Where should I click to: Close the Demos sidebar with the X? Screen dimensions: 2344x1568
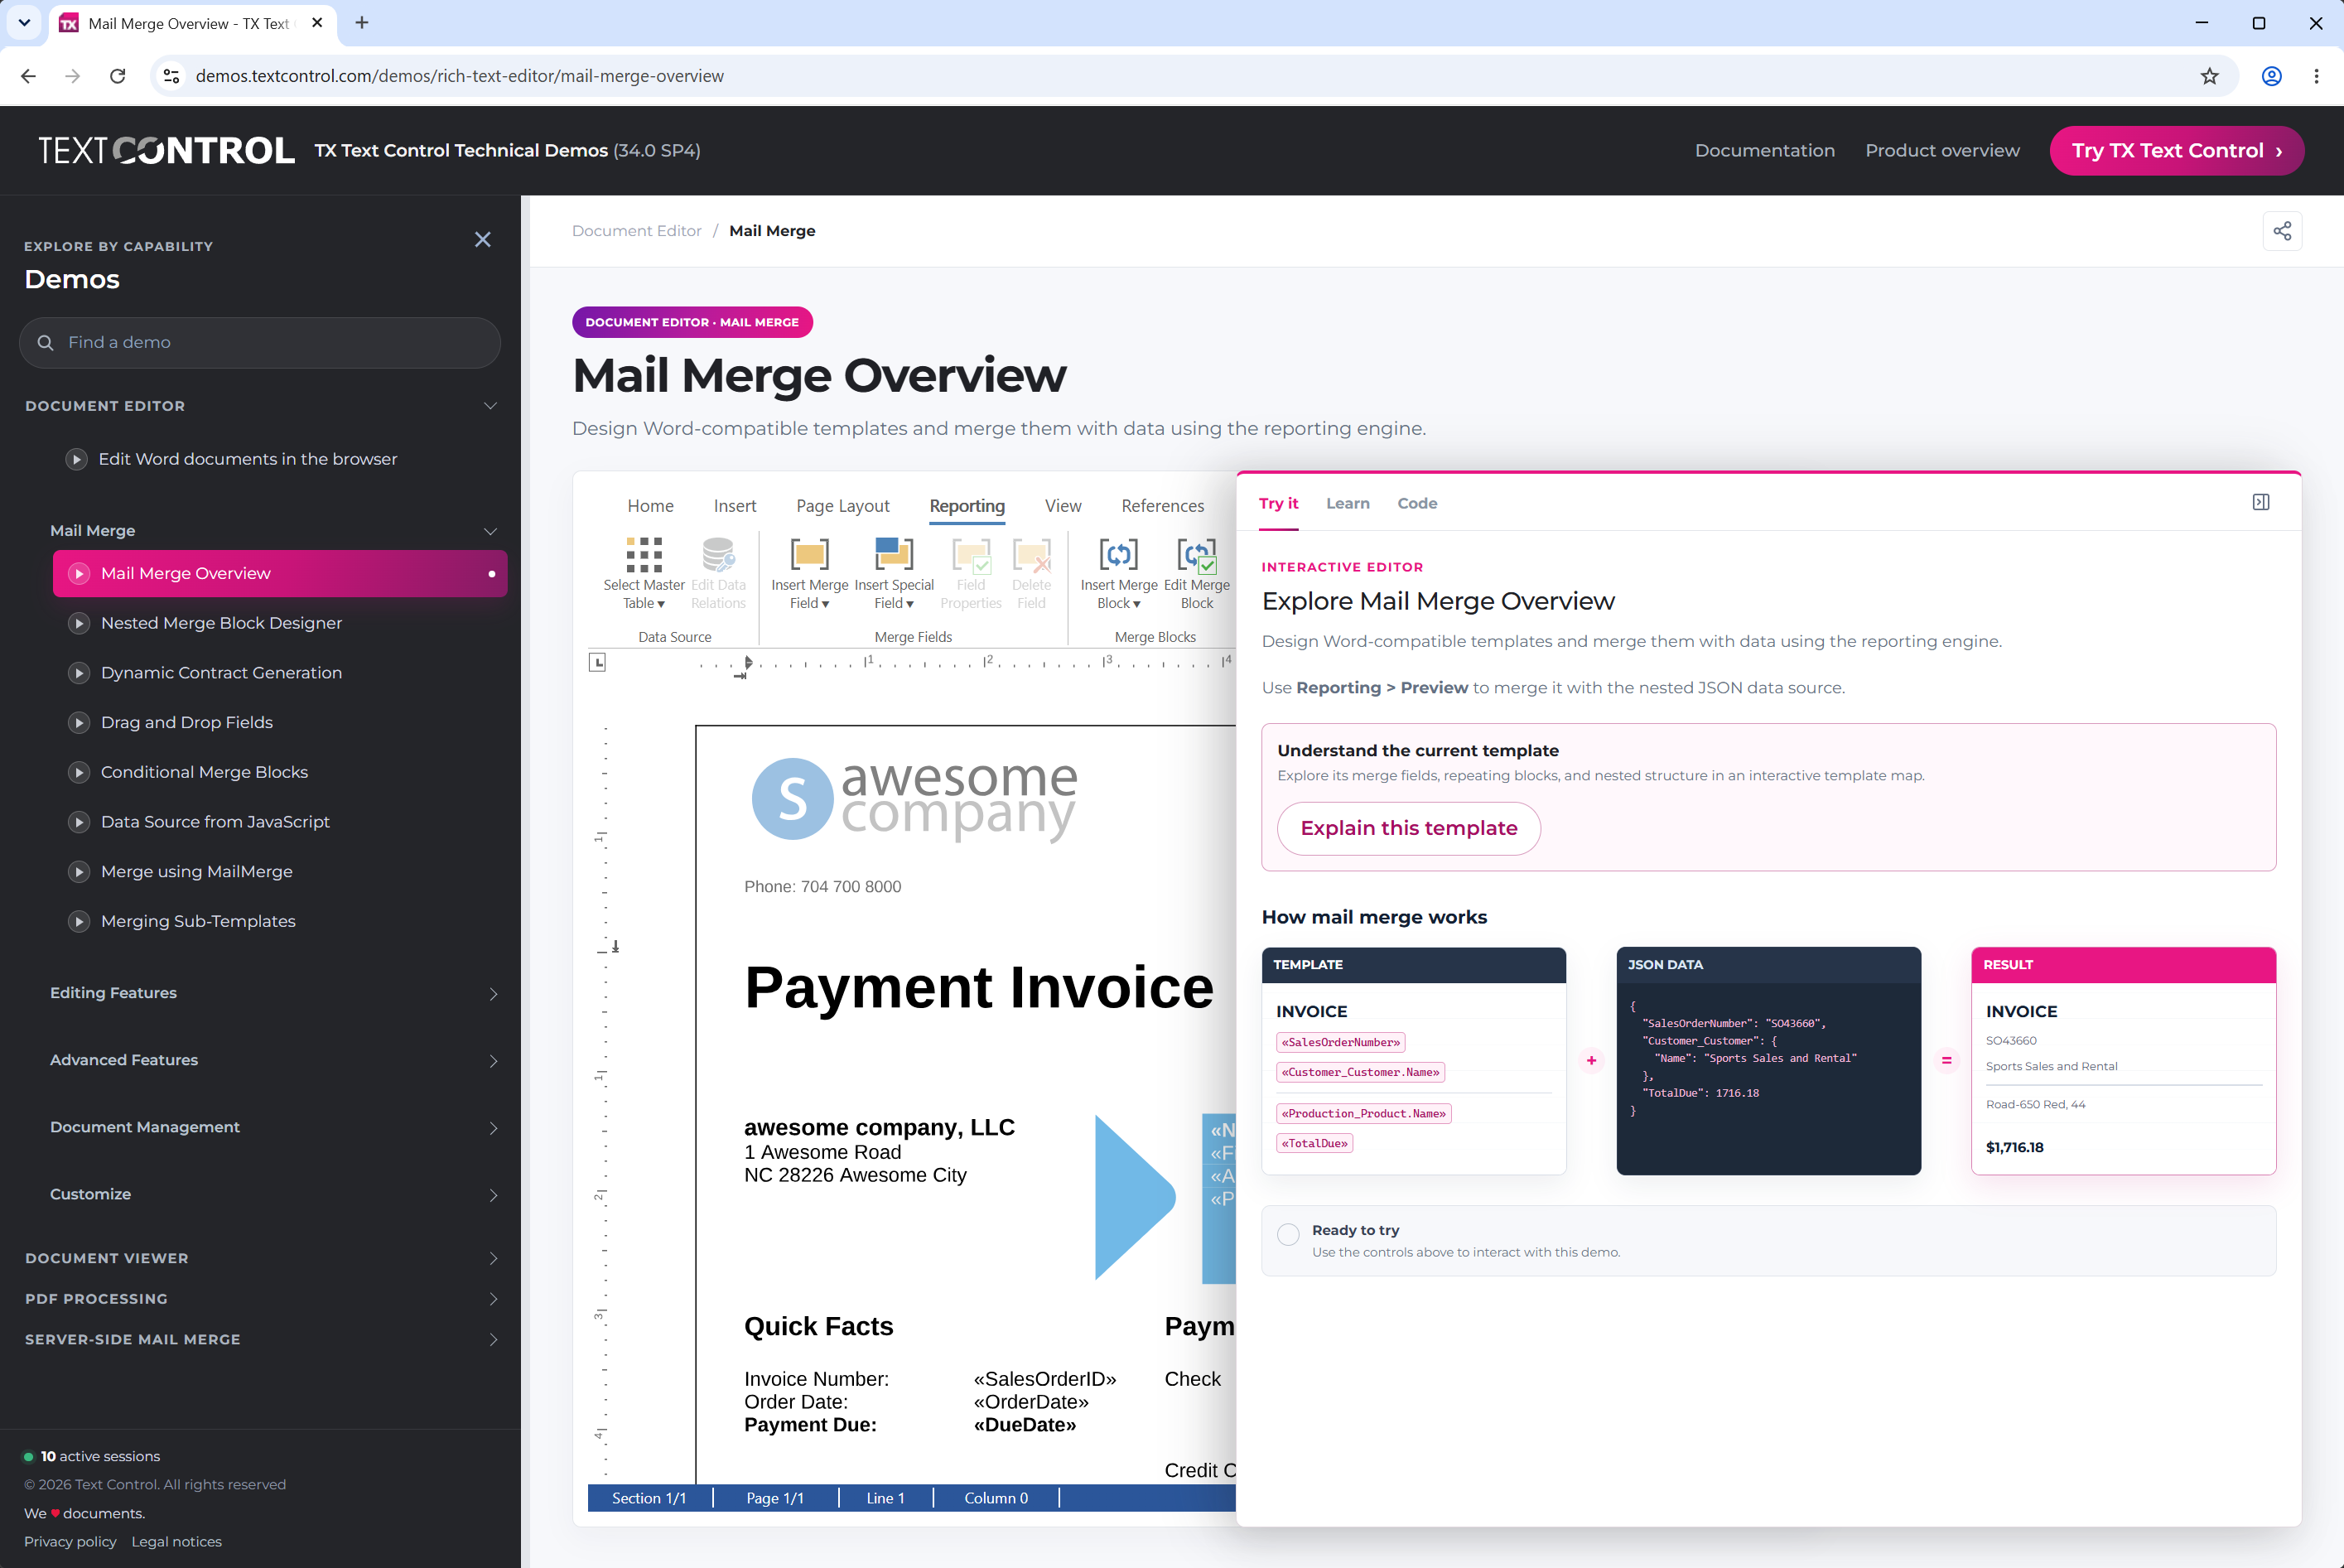pos(483,239)
